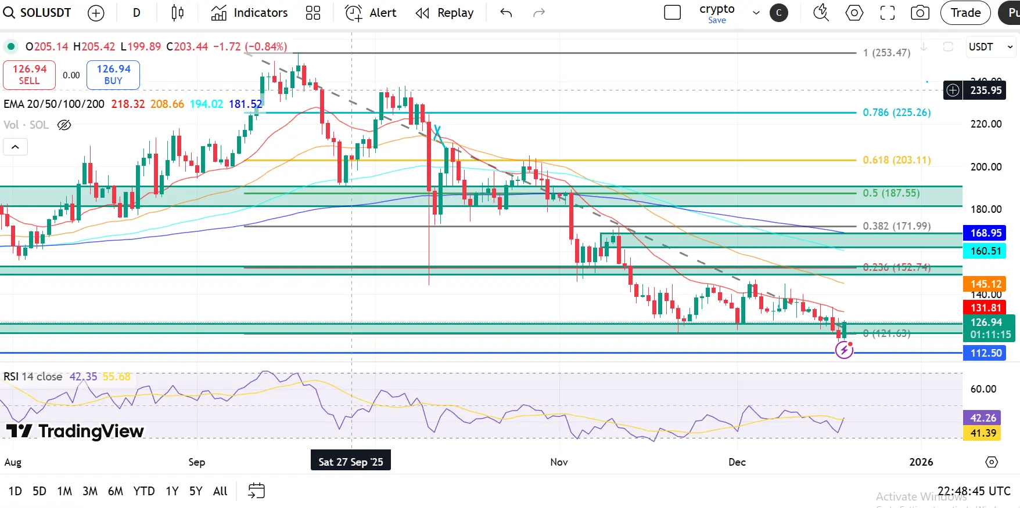Collapse the indicator legend with the chevron
Image resolution: width=1020 pixels, height=508 pixels.
[15, 147]
